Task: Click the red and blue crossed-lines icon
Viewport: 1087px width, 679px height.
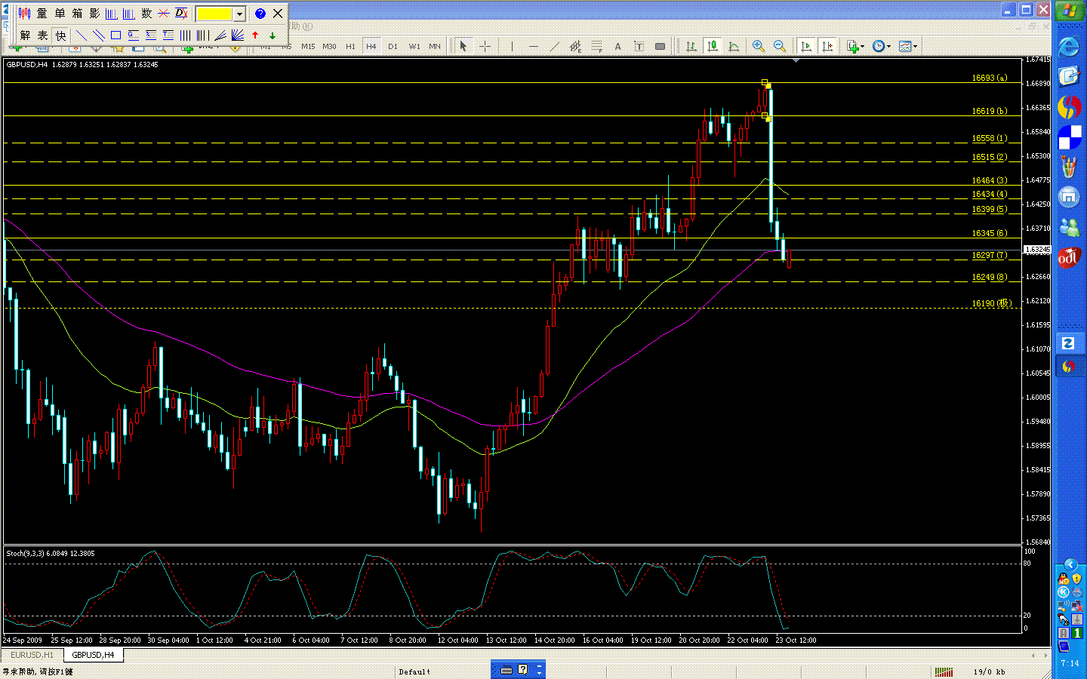Action: pyautogui.click(x=164, y=14)
